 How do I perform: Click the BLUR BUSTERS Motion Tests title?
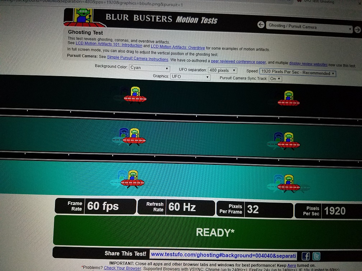click(162, 19)
